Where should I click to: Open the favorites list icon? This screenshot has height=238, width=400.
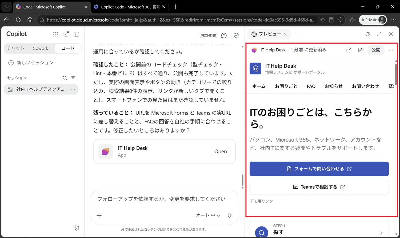coord(352,20)
